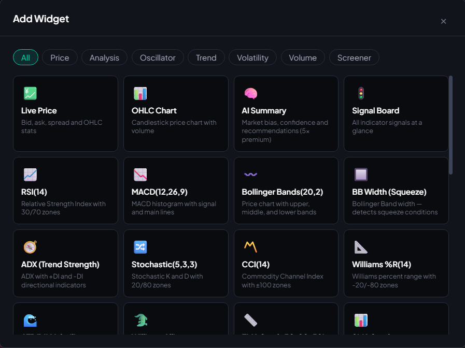Viewport: 465px width, 348px height.
Task: Click the Add Widget dialog heading
Action: (41, 19)
